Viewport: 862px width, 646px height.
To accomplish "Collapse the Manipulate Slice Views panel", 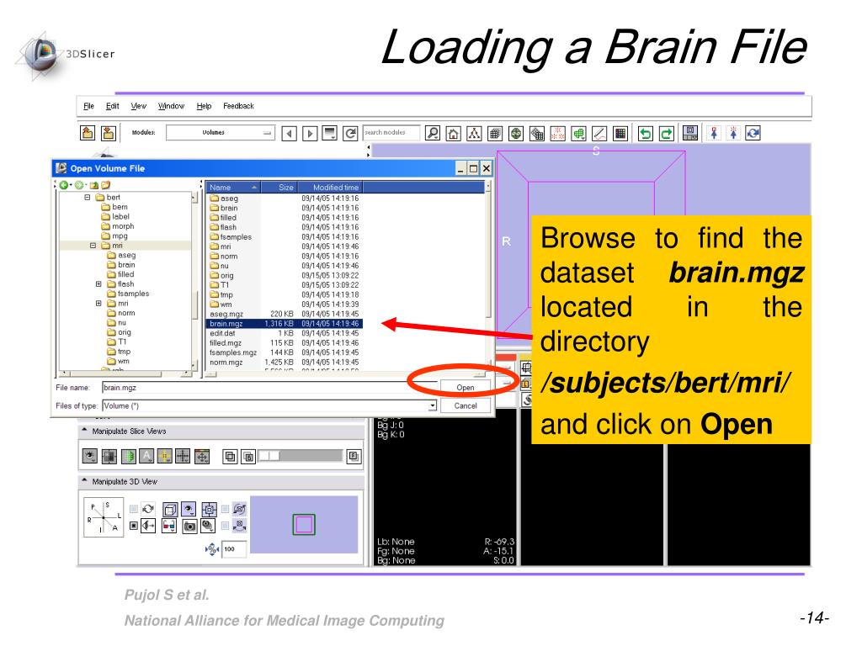I will [85, 431].
